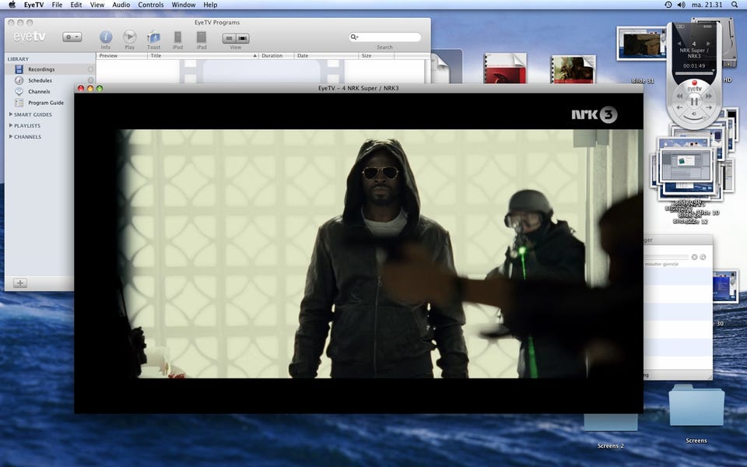747x467 pixels.
Task: Open the Help menu
Action: coord(210,5)
